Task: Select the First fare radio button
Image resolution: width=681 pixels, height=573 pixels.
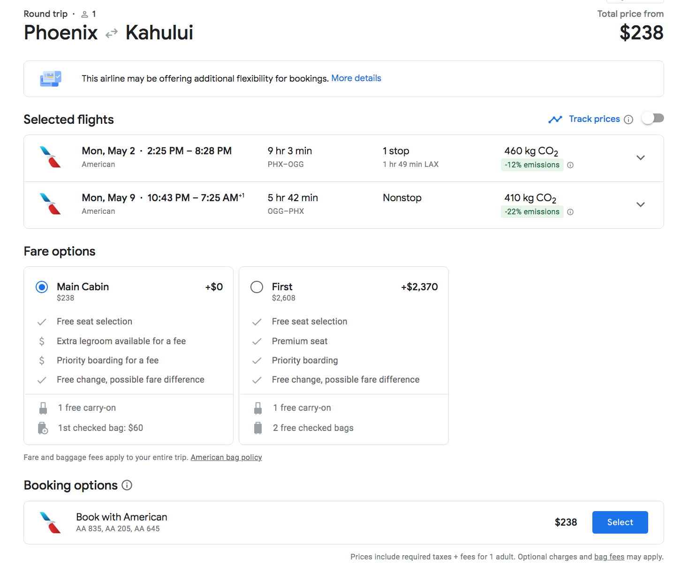Action: click(x=257, y=286)
